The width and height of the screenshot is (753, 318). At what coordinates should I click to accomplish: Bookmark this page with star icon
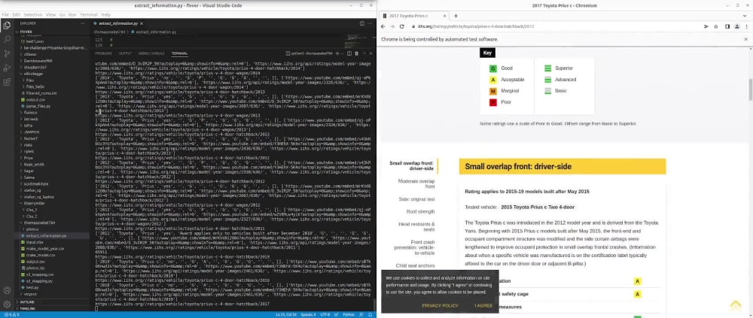click(x=715, y=26)
